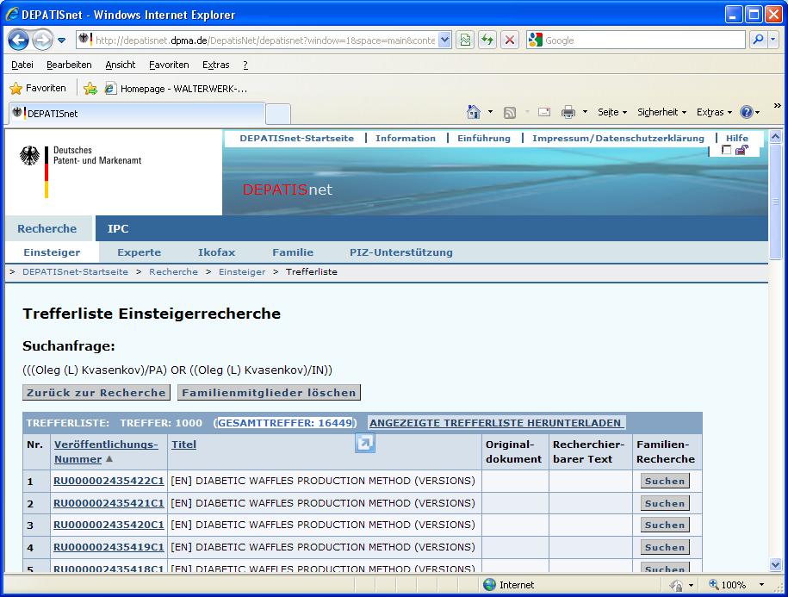
Task: Open the search provider options dropdown
Action: tap(773, 40)
